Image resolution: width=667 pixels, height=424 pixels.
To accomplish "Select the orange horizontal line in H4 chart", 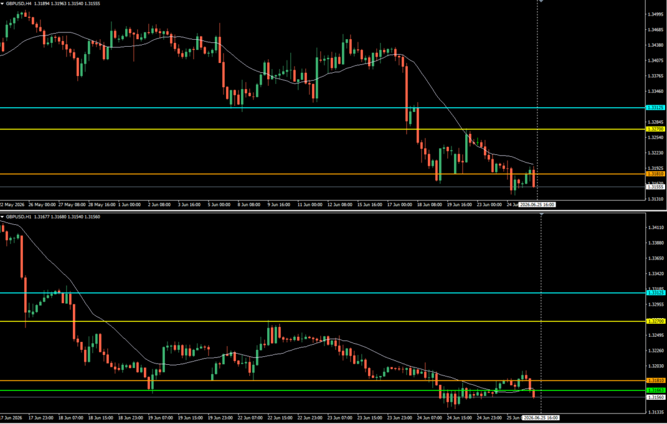I will pyautogui.click(x=322, y=174).
